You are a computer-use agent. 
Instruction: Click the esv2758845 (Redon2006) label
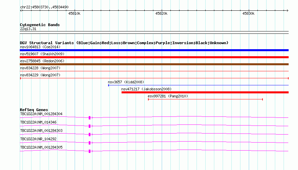click(42, 61)
